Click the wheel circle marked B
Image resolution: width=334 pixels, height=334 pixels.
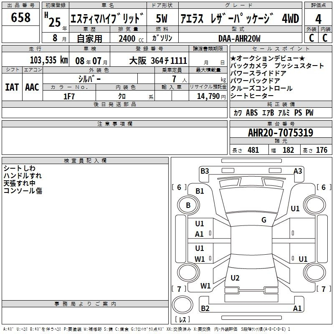coord(188,205)
